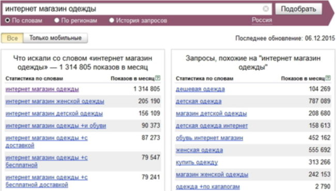Click the value '313 266'
336x191 pixels.
click(319, 162)
